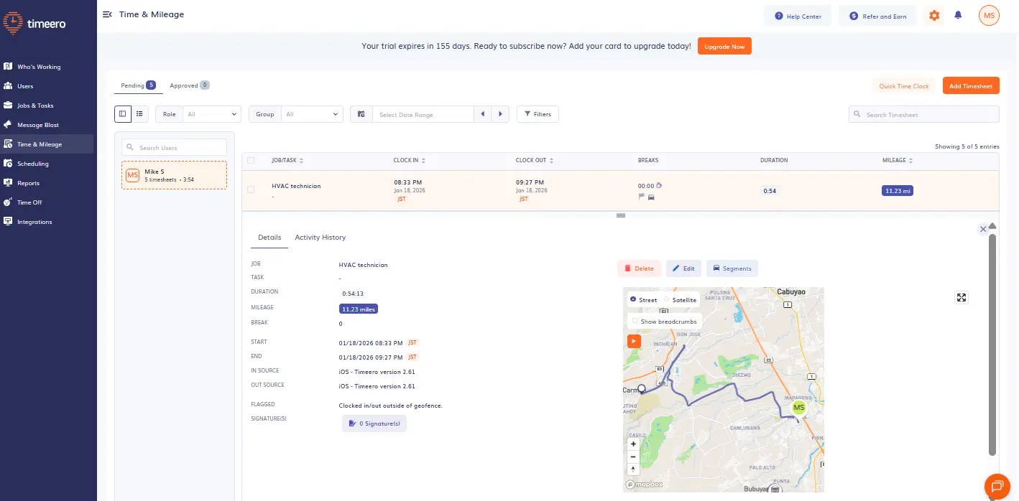Switch to the Details tab
The height and width of the screenshot is (501, 1019).
(269, 238)
